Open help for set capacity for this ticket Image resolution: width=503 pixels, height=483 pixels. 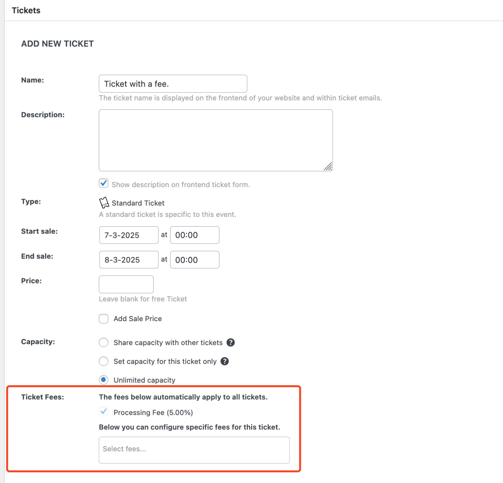tap(225, 361)
